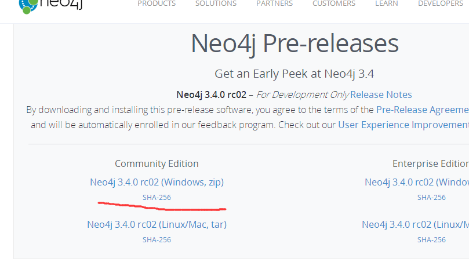
Task: Download Enterprise Neo4j 3.4.0 rc02 Linux/Mac build
Action: (416, 224)
